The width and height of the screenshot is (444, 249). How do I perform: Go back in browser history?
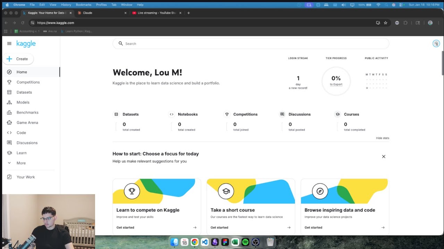6,23
